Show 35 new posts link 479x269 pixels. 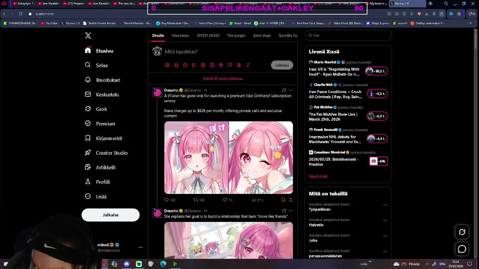pos(223,79)
